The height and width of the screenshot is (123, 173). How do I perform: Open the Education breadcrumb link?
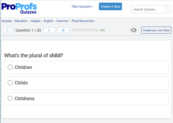click(x=21, y=21)
